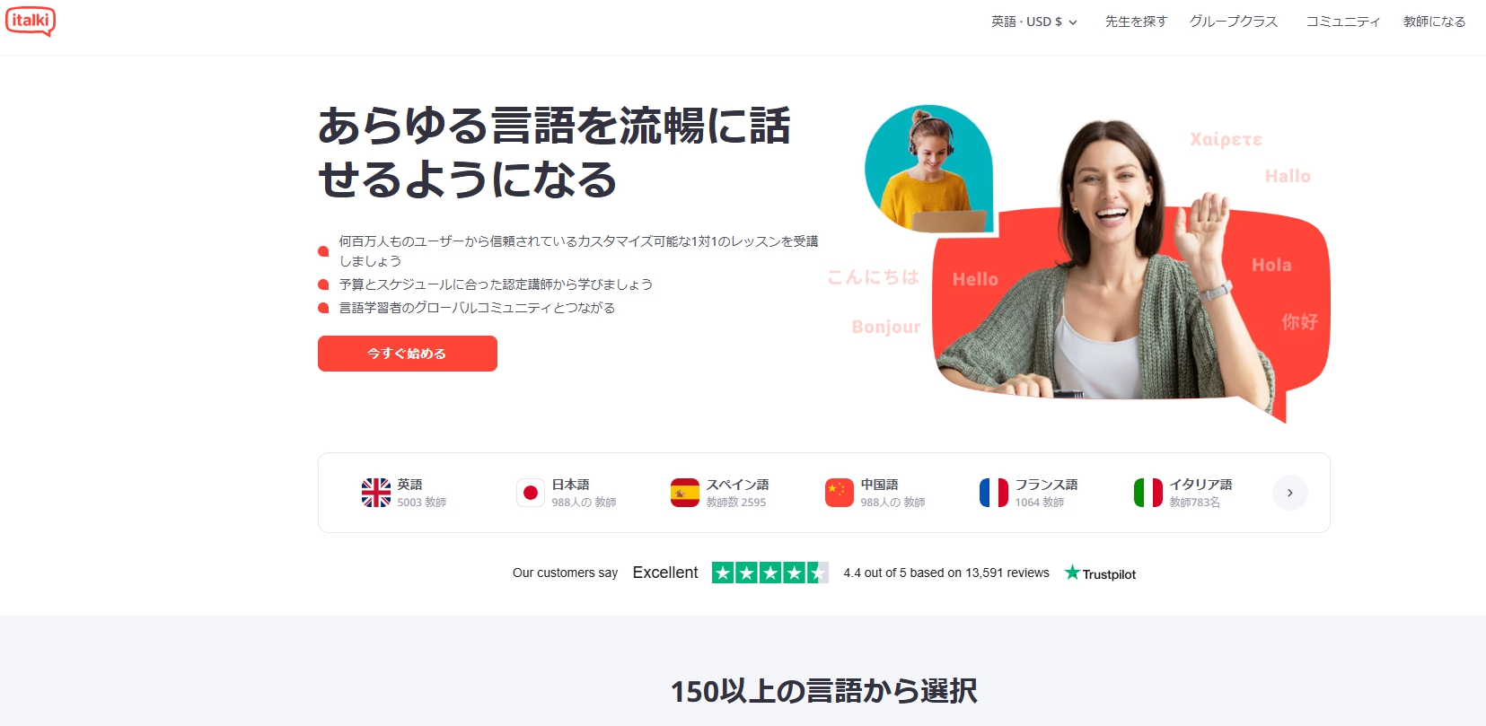Click the headset student photo thumbnail
This screenshot has width=1486, height=726.
929,170
